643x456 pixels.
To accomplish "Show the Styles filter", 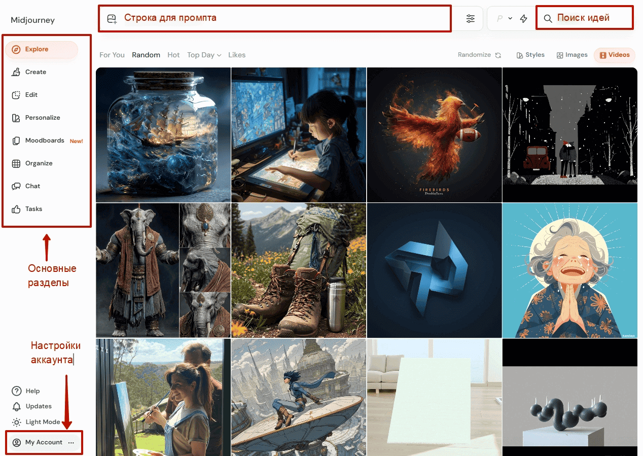I will (530, 55).
